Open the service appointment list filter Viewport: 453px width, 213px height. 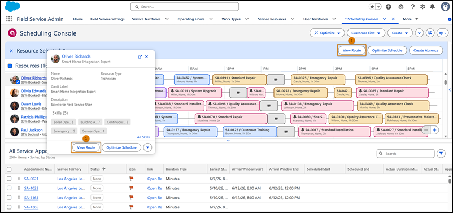pos(441,154)
